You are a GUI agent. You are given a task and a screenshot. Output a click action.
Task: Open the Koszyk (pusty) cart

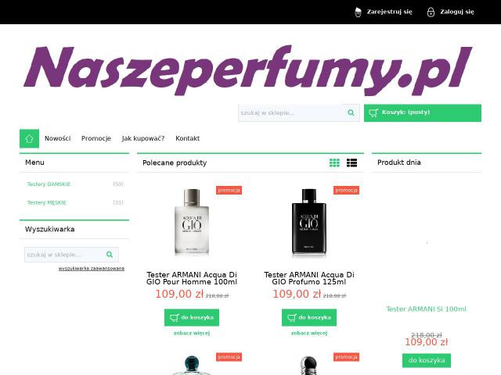[423, 112]
